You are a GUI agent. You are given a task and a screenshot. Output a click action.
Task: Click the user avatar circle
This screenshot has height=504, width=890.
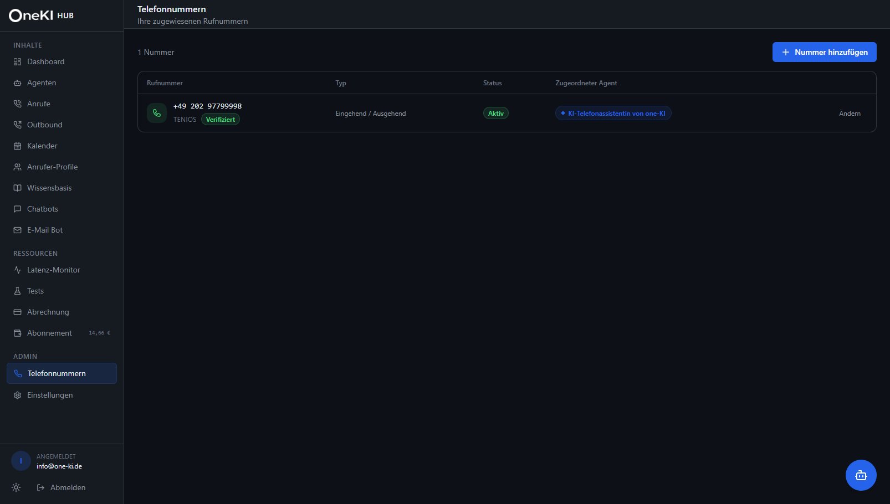(21, 461)
